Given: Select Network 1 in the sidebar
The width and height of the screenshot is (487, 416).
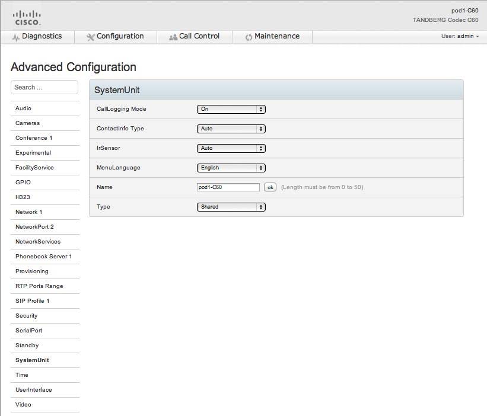Looking at the screenshot, I should [x=45, y=212].
